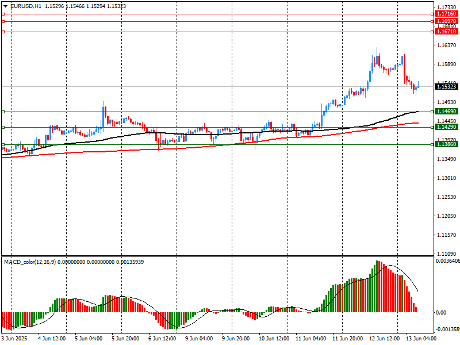Click the green 1.14290 price tag
Screen dimensions: 460x345
point(446,126)
